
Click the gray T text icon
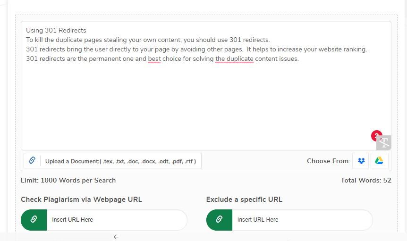click(384, 143)
